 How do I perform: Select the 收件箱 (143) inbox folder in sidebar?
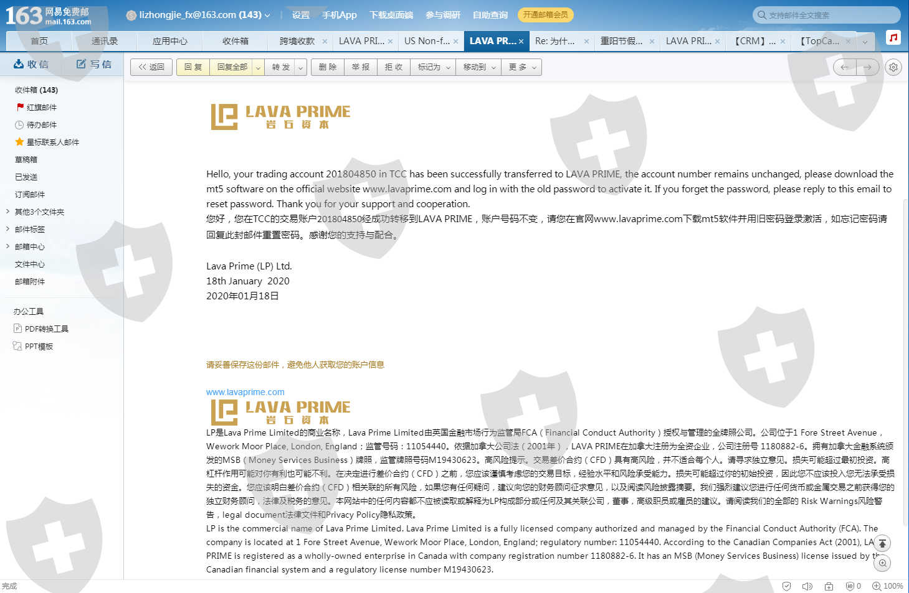point(36,90)
